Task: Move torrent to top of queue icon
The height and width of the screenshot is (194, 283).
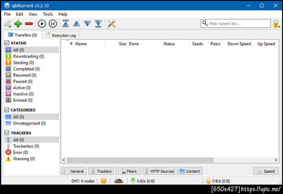Action: (66, 23)
